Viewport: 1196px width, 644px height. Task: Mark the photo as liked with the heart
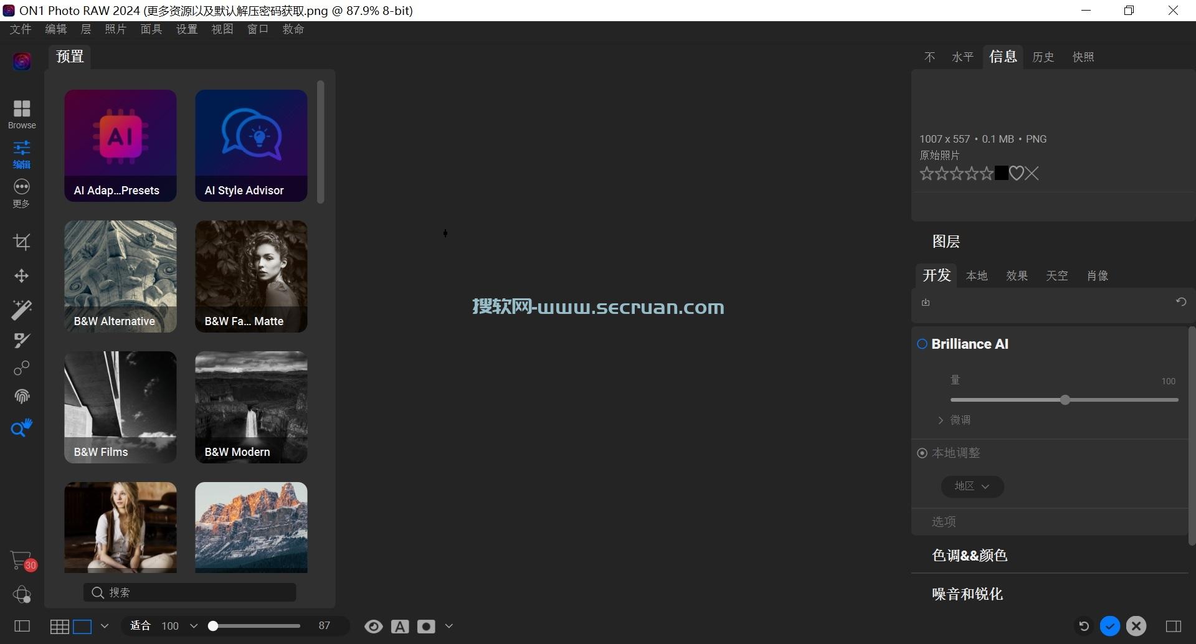tap(1016, 173)
